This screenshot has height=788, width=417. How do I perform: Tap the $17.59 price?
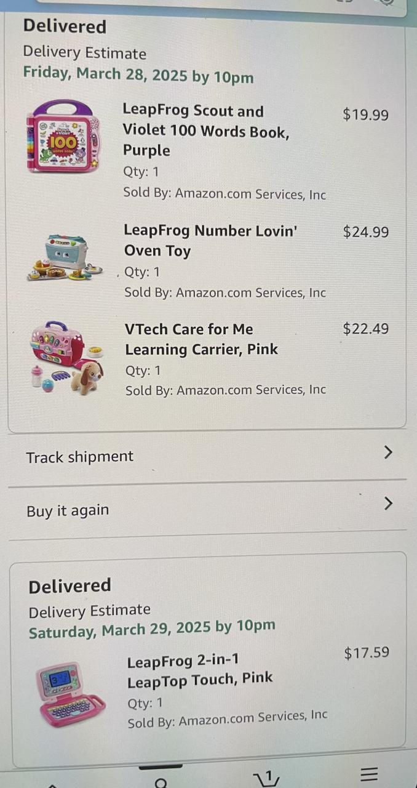tap(367, 653)
